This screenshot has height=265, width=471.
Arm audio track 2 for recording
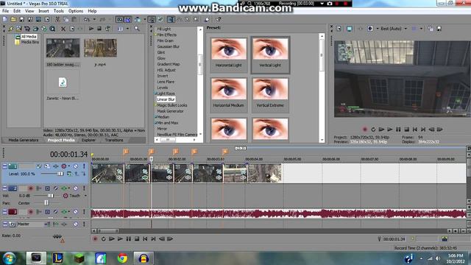[x=30, y=188]
